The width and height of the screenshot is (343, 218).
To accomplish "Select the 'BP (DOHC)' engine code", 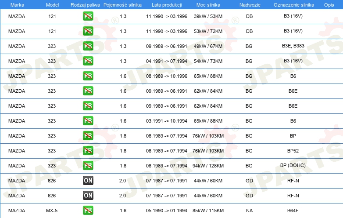I will point(293,165).
